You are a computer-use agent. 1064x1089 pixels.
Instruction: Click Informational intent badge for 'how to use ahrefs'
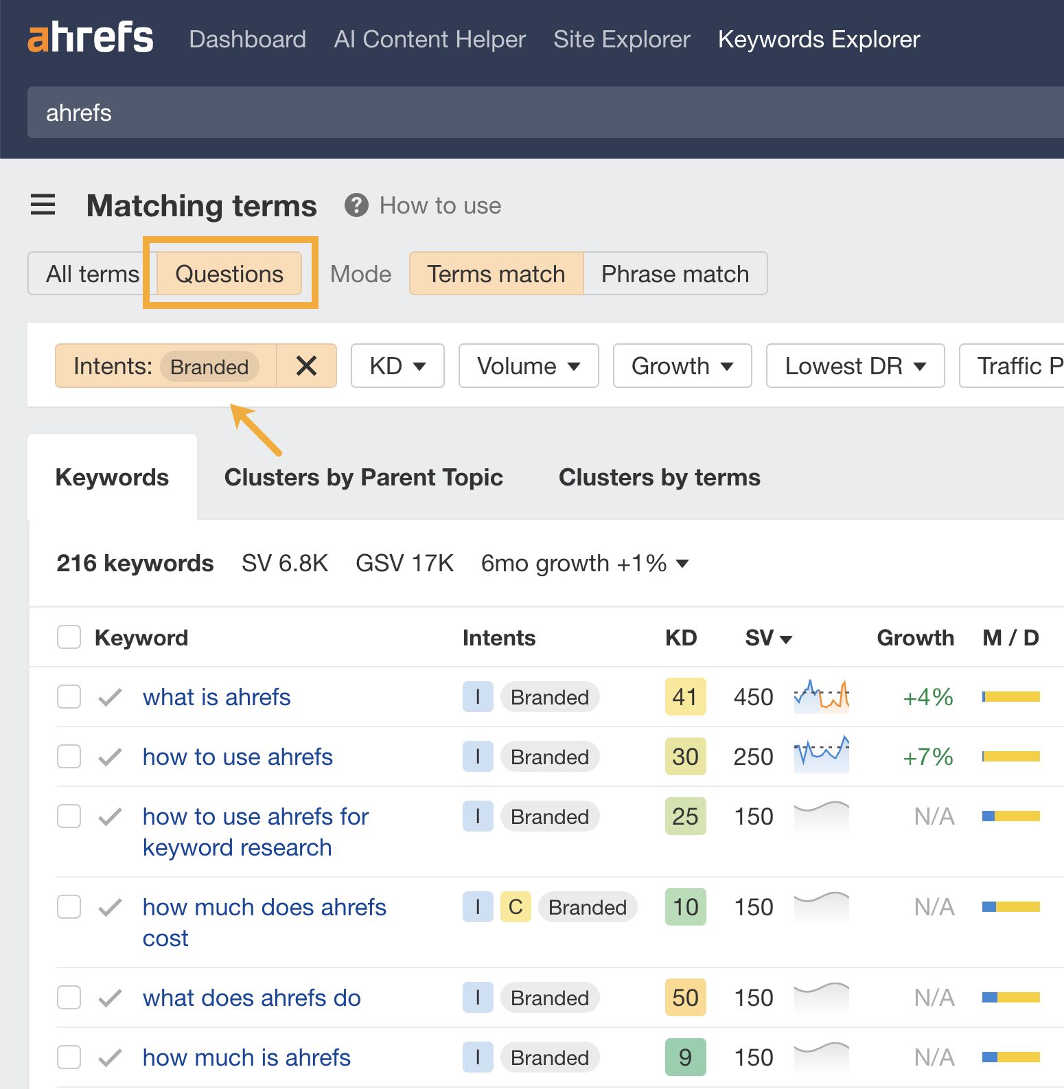478,757
